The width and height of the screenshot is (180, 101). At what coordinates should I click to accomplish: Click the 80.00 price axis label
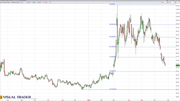[x=178, y=53]
